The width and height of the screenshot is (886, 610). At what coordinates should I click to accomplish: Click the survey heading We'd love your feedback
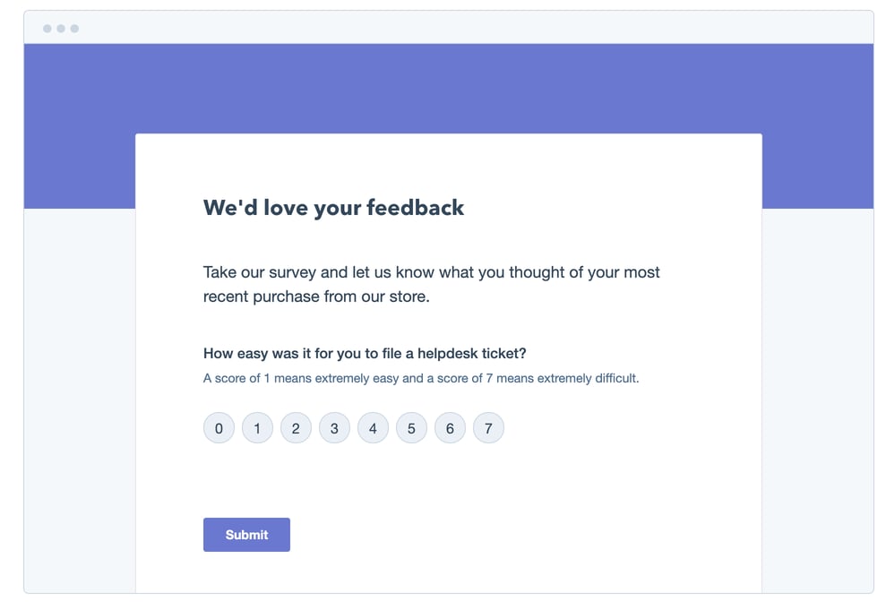pos(333,207)
